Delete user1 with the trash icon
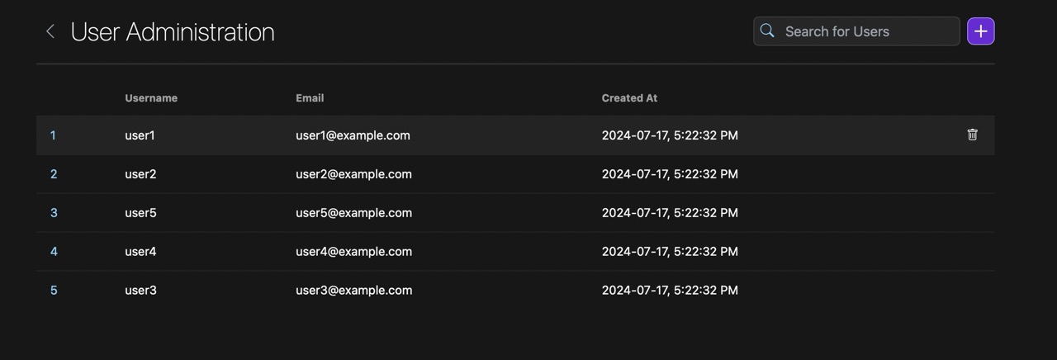The width and height of the screenshot is (1057, 360). [x=972, y=135]
